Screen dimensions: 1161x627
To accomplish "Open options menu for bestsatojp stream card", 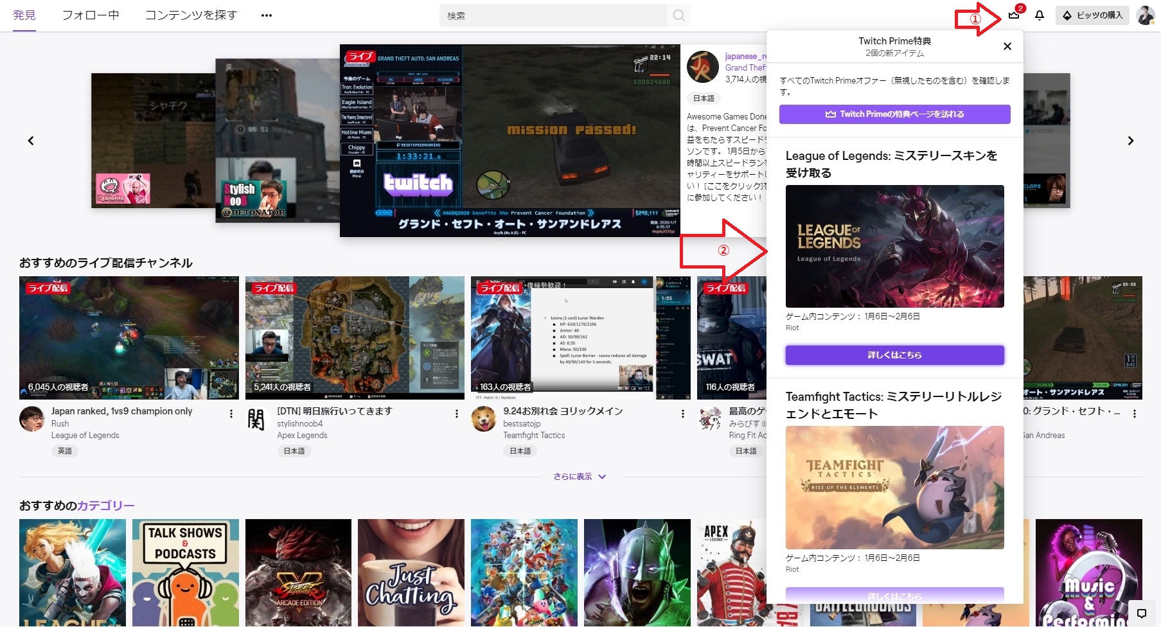I will coord(683,414).
